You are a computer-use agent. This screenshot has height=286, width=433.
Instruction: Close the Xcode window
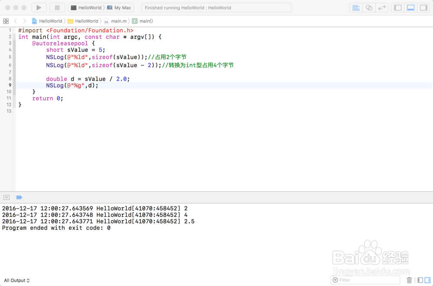tap(8, 8)
